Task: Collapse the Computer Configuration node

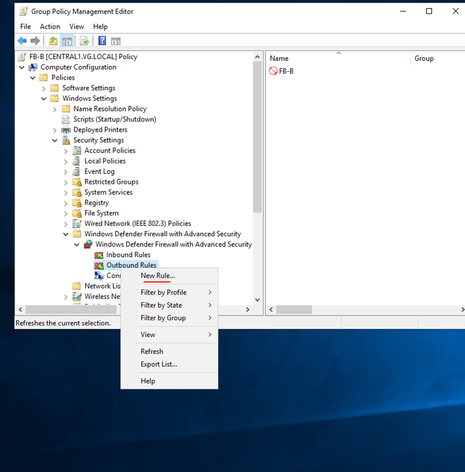Action: [21, 67]
